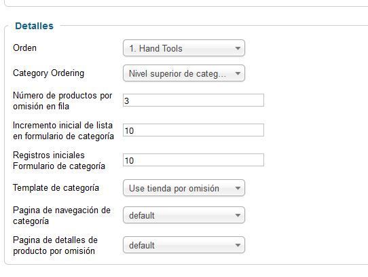Click the products per row input field
The width and height of the screenshot is (368, 277).
point(194,100)
